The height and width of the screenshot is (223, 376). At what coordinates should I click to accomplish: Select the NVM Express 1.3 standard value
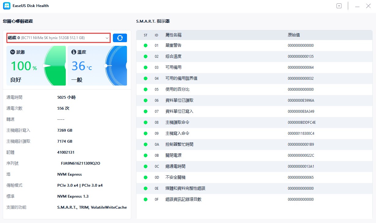pyautogui.click(x=73, y=196)
